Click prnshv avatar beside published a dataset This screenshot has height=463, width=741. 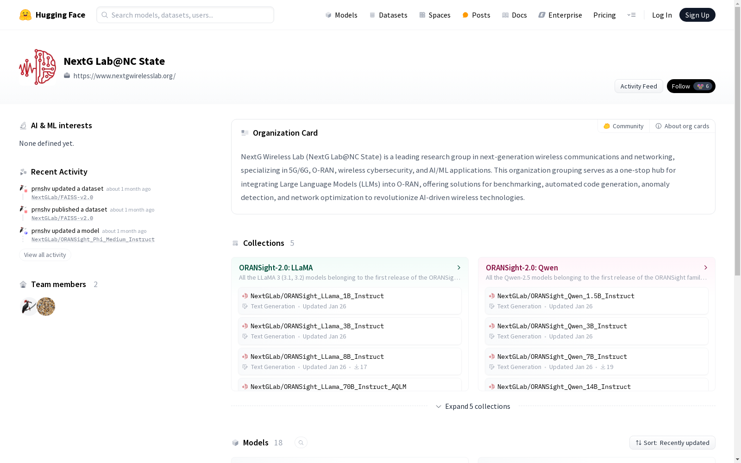point(23,209)
